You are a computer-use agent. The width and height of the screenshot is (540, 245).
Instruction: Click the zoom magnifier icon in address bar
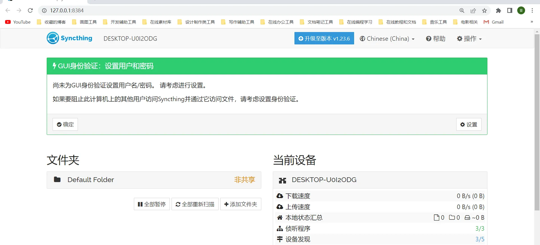tap(462, 10)
